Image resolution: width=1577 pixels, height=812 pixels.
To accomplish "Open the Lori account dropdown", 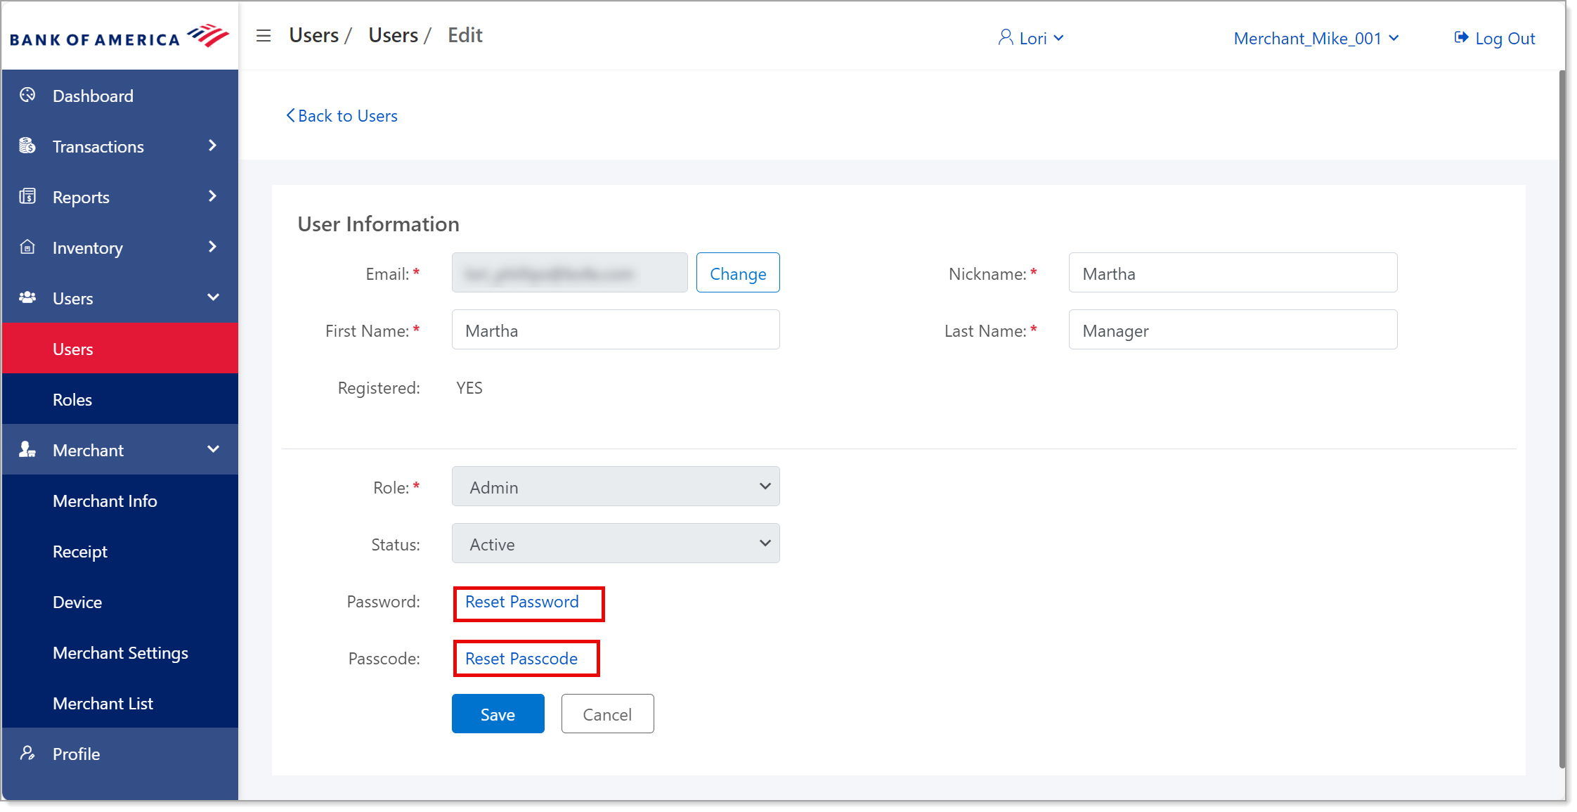I will tap(1031, 38).
